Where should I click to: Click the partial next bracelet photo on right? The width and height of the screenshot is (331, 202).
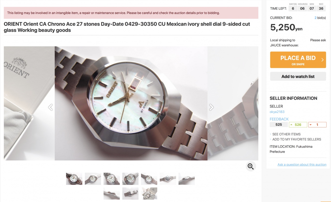point(233,103)
